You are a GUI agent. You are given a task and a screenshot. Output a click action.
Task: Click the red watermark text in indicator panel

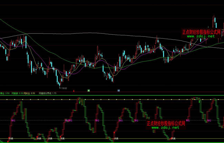(166, 123)
